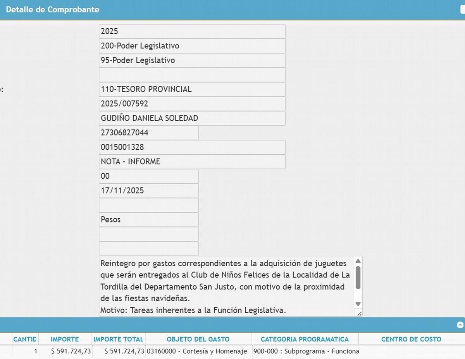Click the resize handle of the description textarea

[359, 313]
